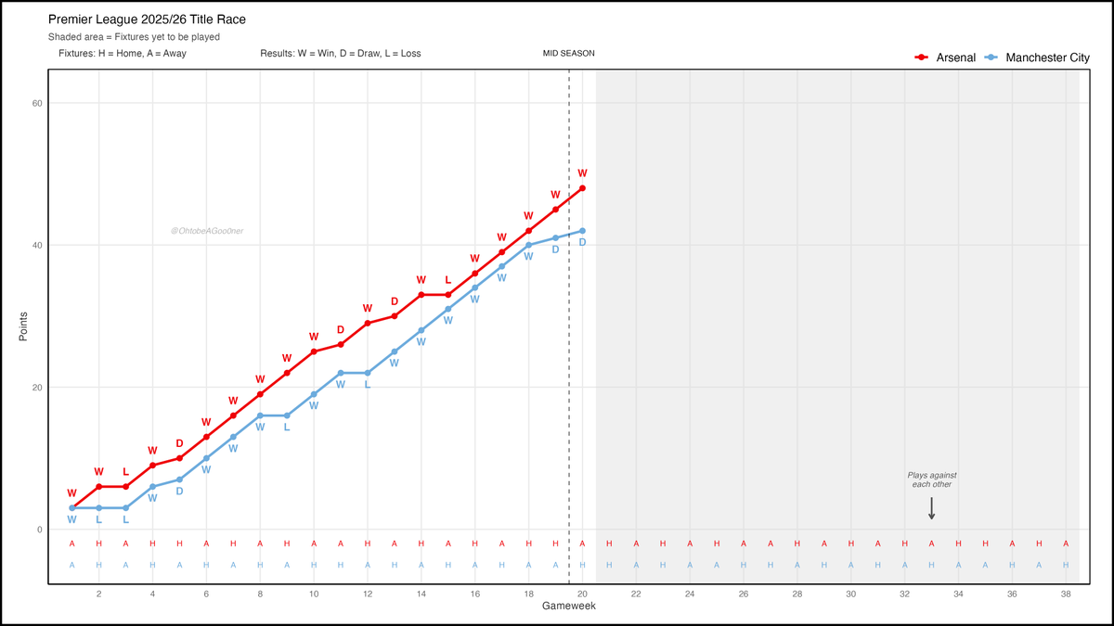
Task: Click Arsenal's gameweek 11 draw 'D' label
Action: point(341,330)
